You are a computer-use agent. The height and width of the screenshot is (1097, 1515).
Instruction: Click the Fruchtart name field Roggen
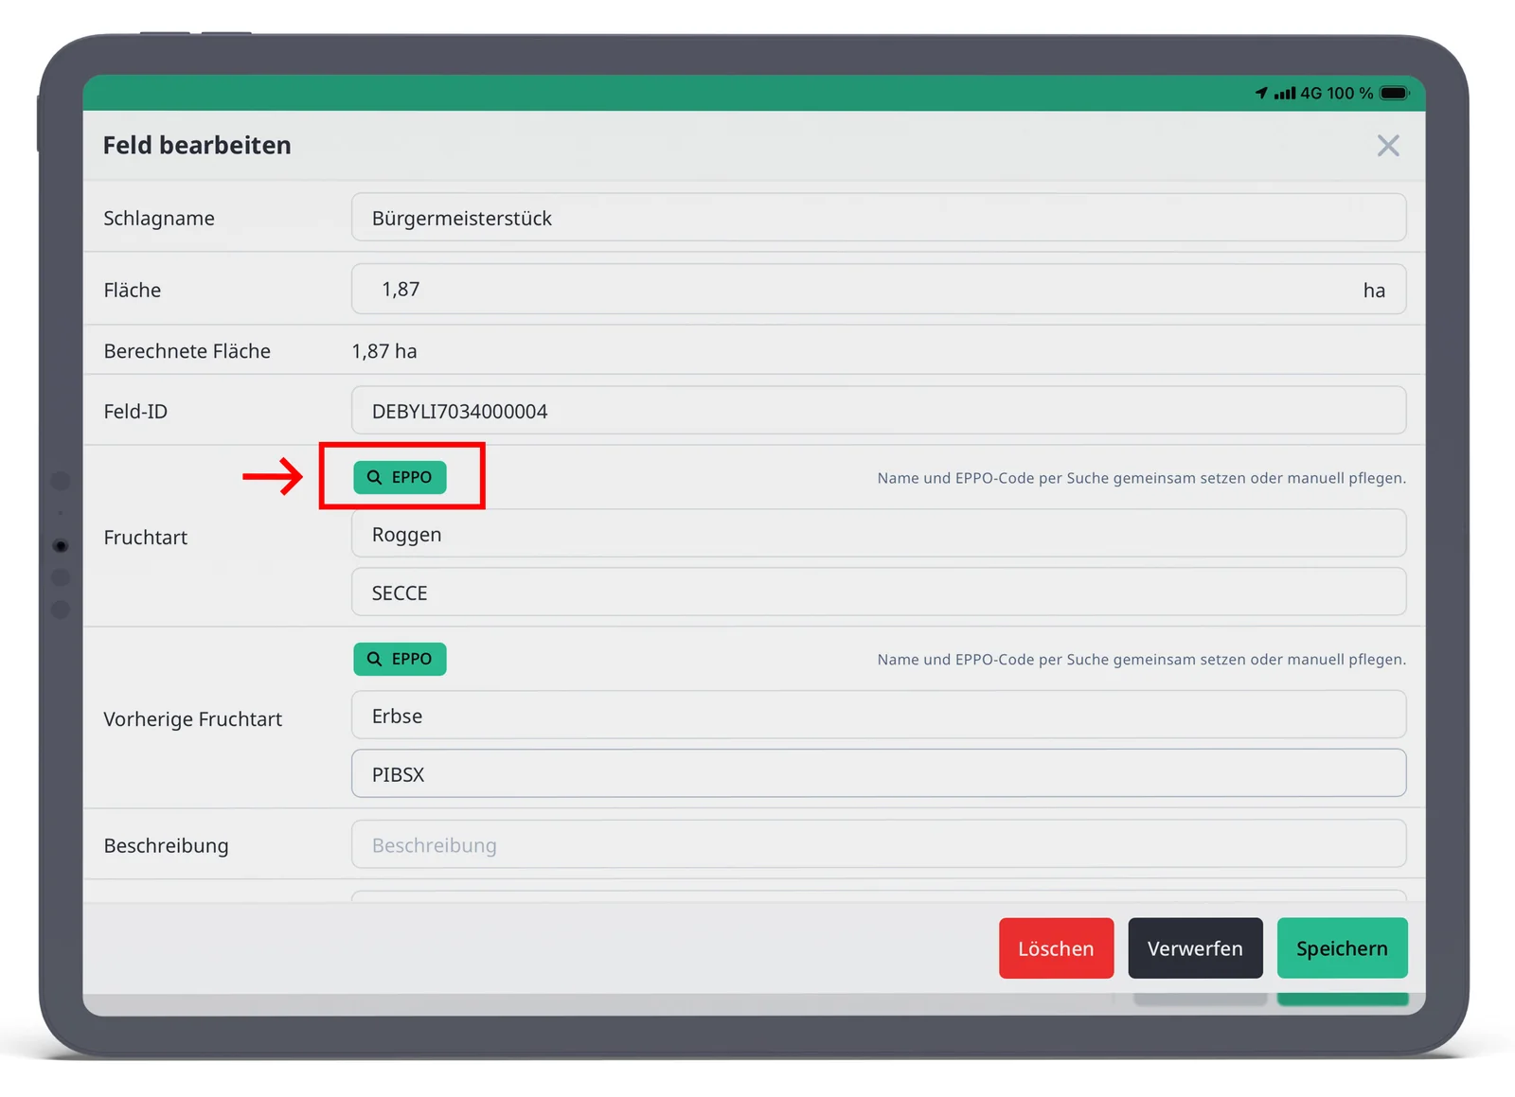(879, 535)
